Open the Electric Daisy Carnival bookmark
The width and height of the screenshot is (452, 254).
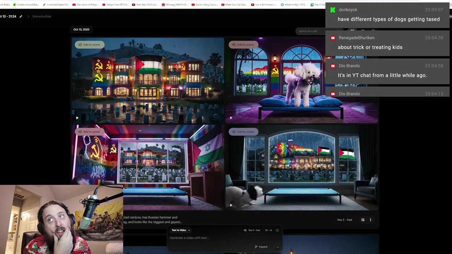(205, 5)
